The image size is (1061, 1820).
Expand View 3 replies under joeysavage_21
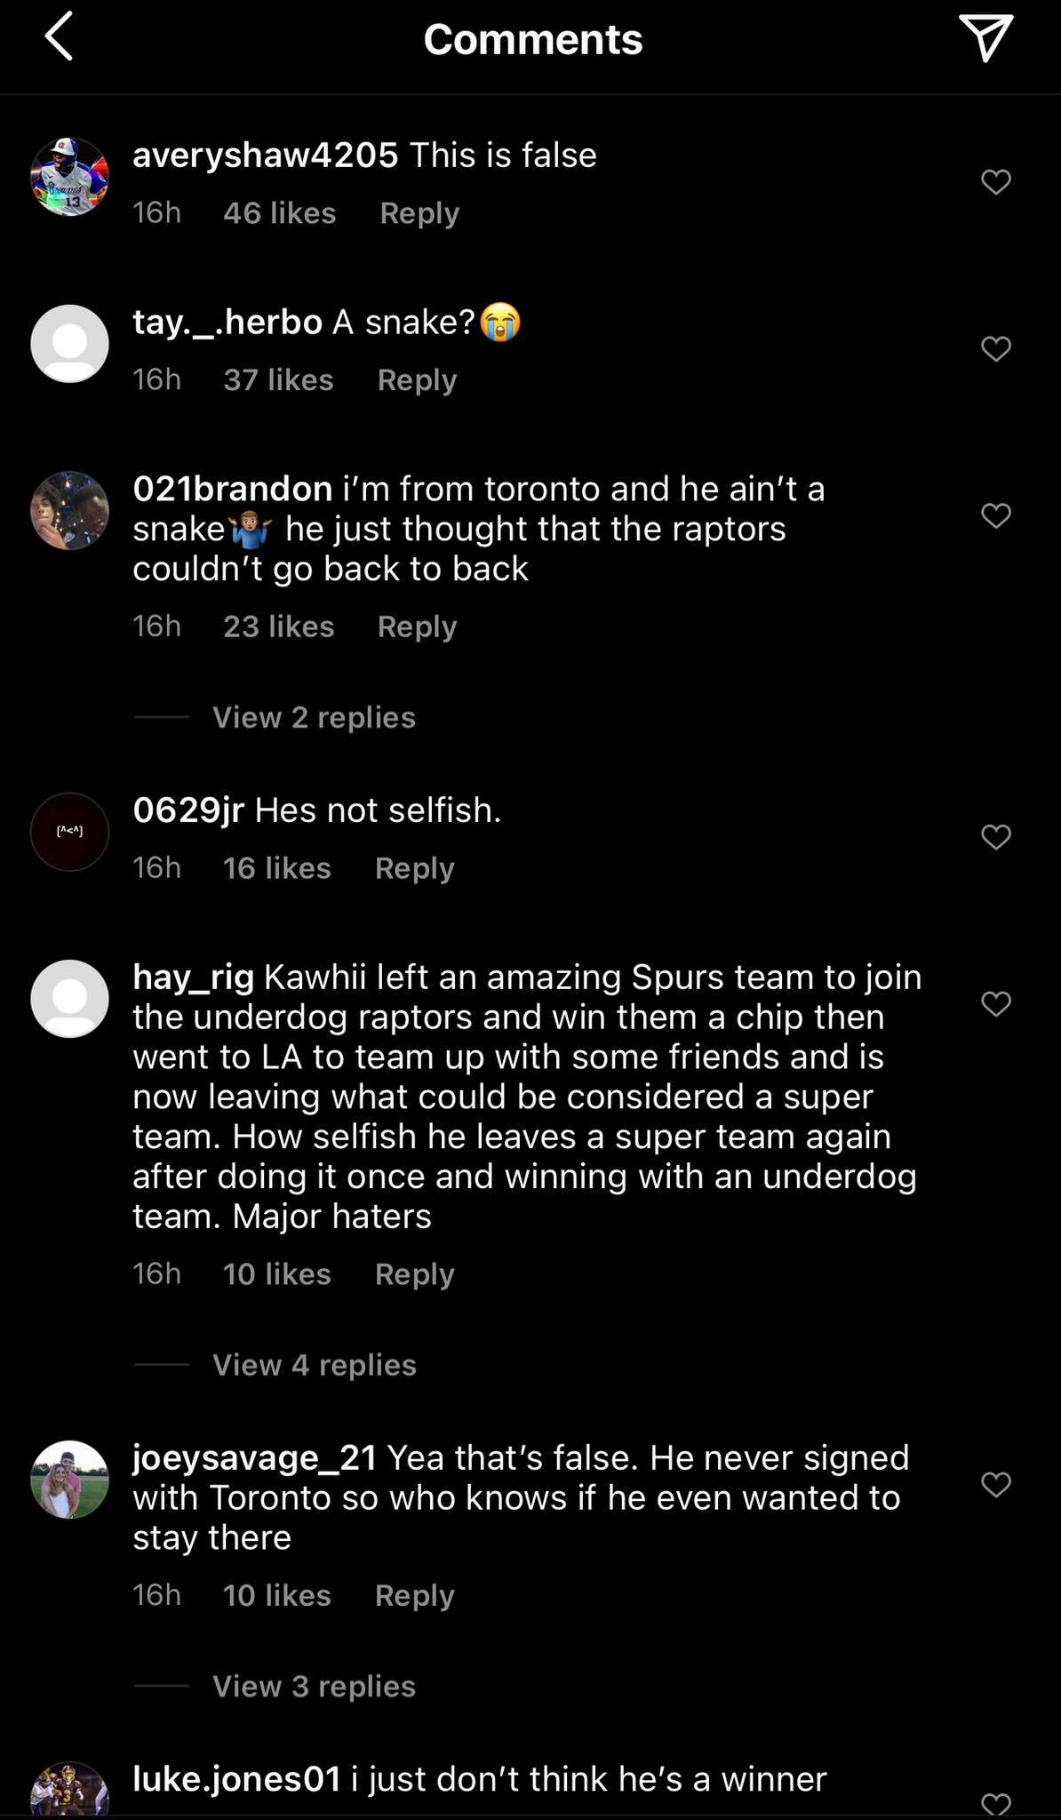[314, 1685]
